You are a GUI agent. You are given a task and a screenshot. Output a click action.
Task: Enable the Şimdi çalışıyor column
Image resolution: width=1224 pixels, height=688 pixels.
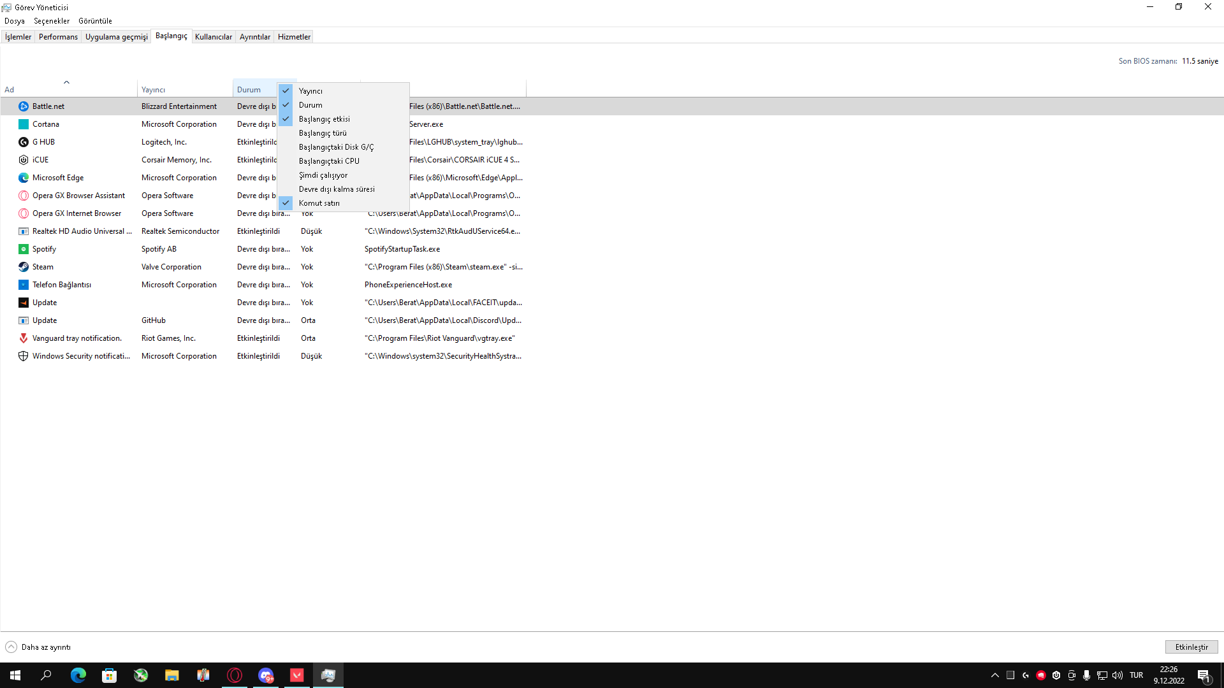coord(344,175)
